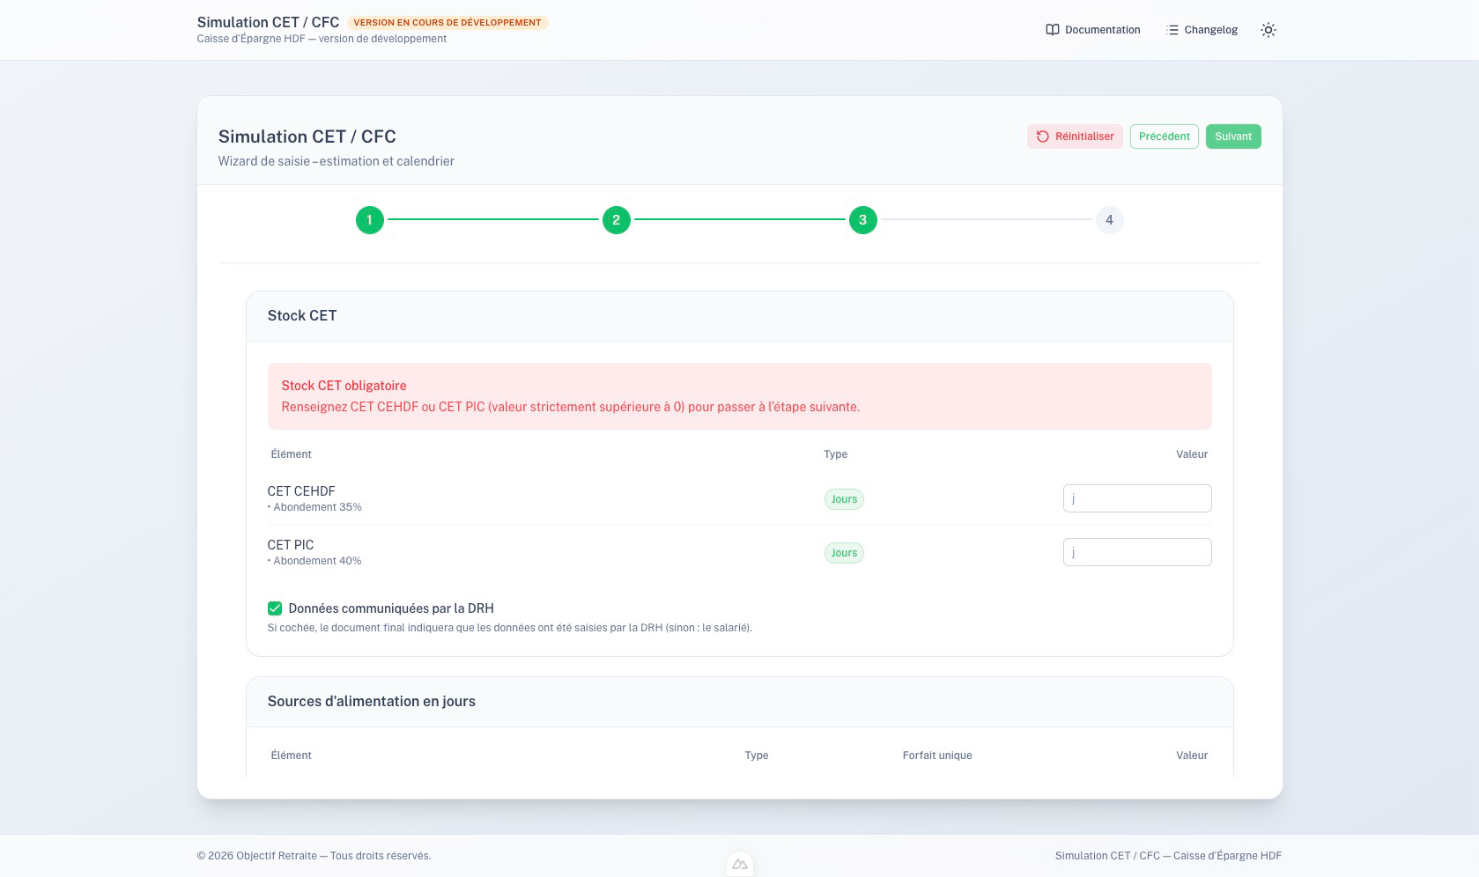Click the Réinitialiser reset arrow icon

[1043, 136]
